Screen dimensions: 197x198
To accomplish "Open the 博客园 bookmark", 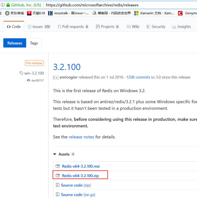I will pyautogui.click(x=112, y=13).
